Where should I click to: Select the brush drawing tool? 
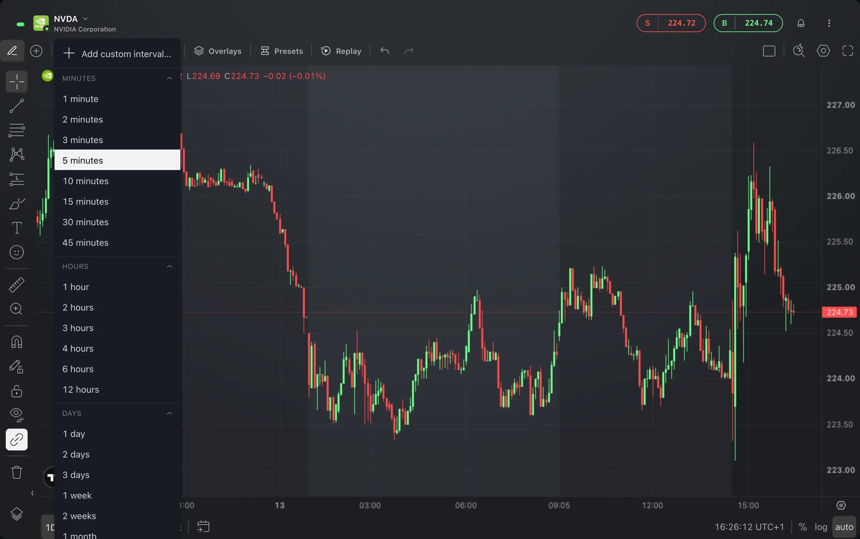click(16, 203)
